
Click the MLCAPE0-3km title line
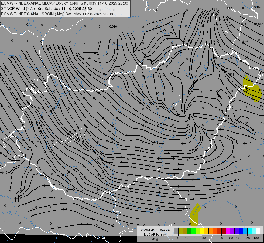pyautogui.click(x=64, y=3)
